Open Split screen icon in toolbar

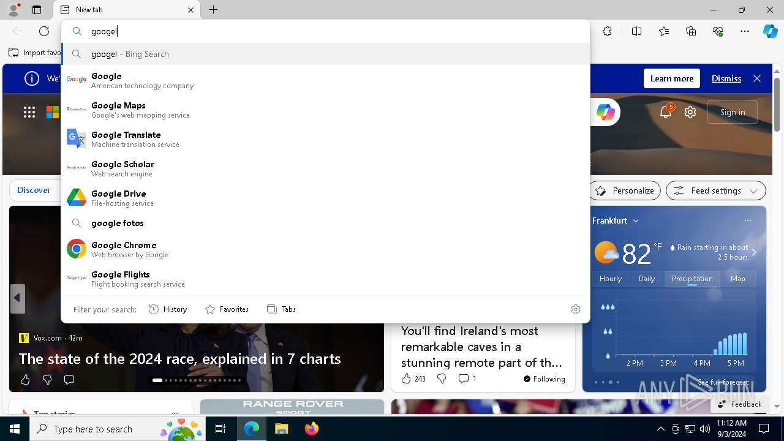(x=636, y=31)
